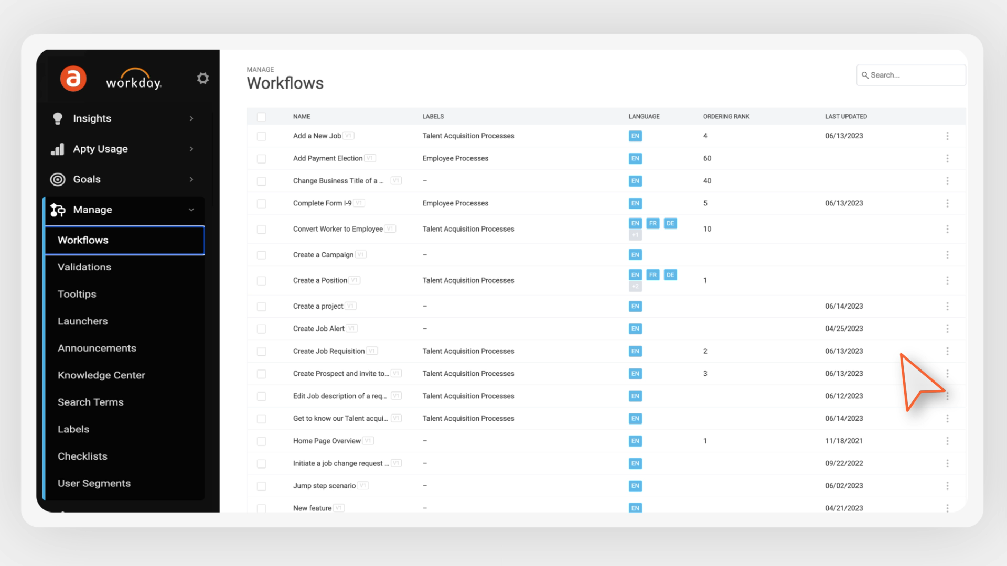
Task: Open Validations in the sidebar
Action: pyautogui.click(x=84, y=267)
